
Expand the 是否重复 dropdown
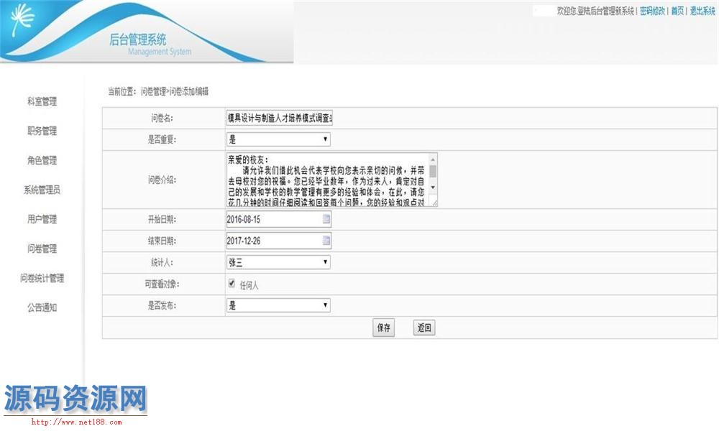click(278, 139)
